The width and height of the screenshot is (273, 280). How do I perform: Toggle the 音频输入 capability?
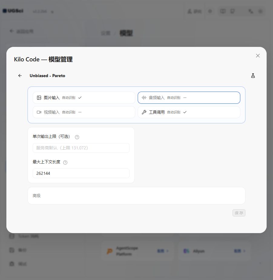coord(189,98)
